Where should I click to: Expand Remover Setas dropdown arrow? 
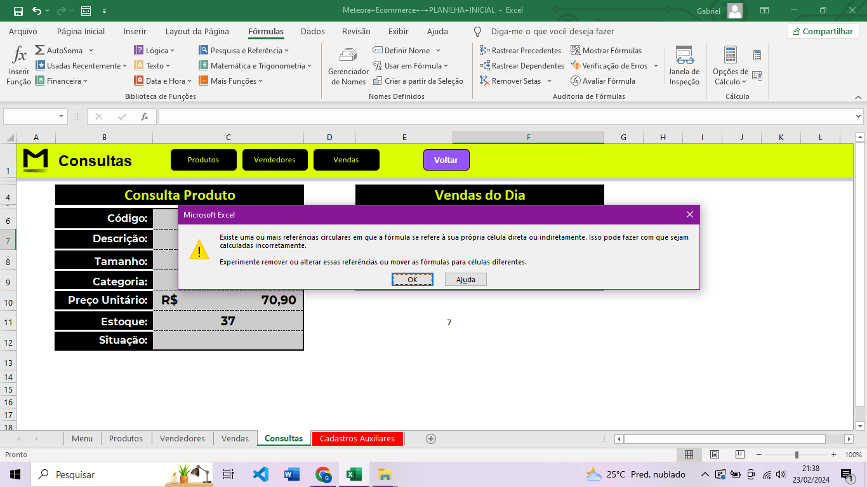click(549, 81)
